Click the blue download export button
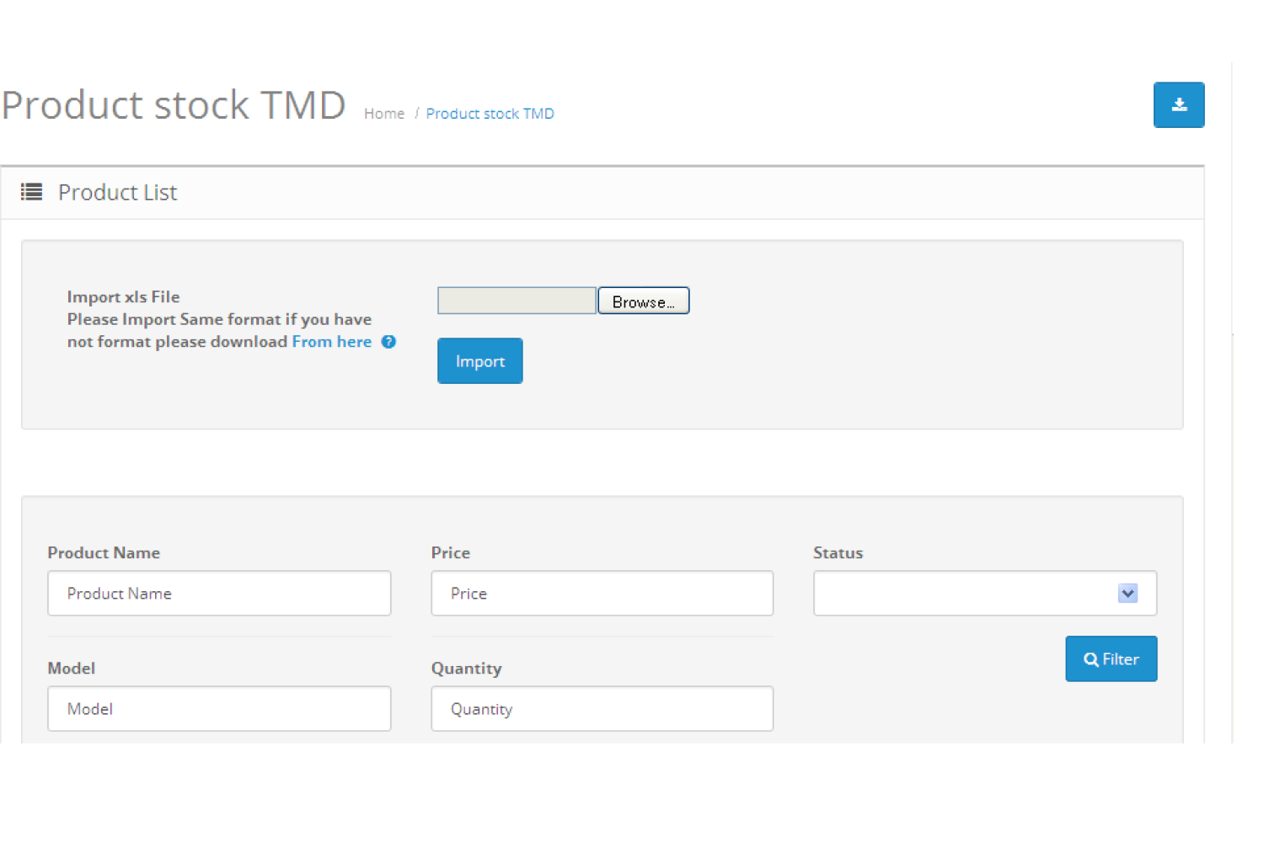 pos(1178,104)
